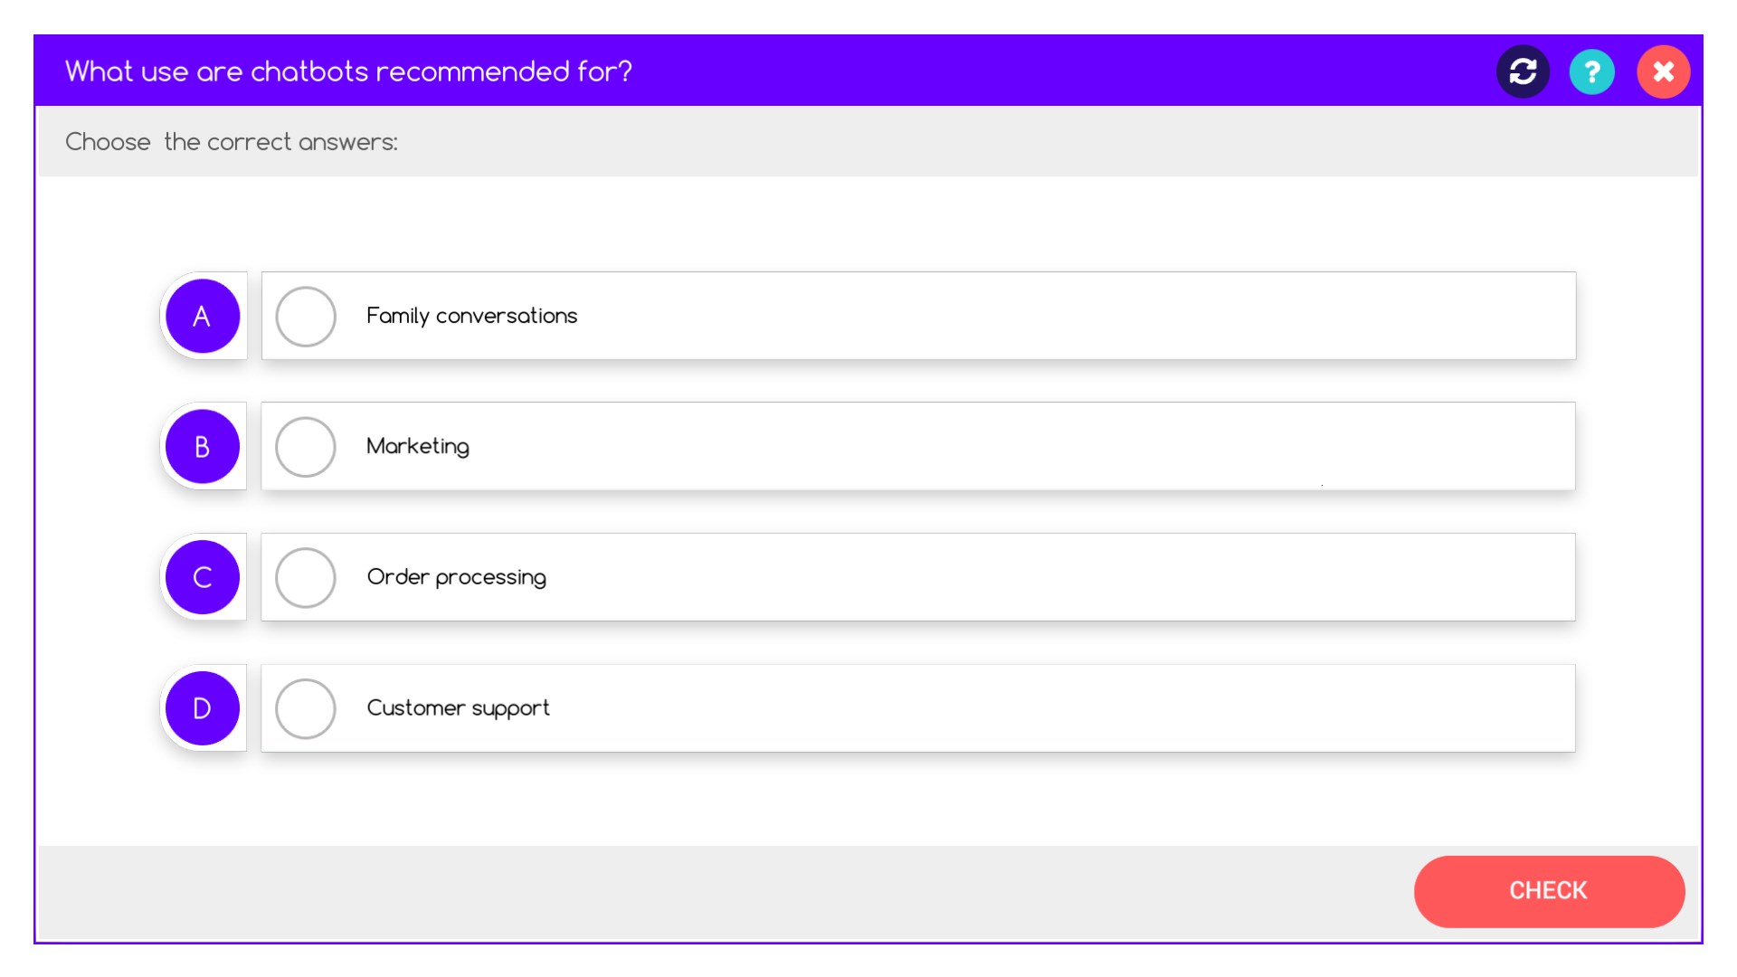Click the gray footer bar left of CHECK

tap(724, 892)
